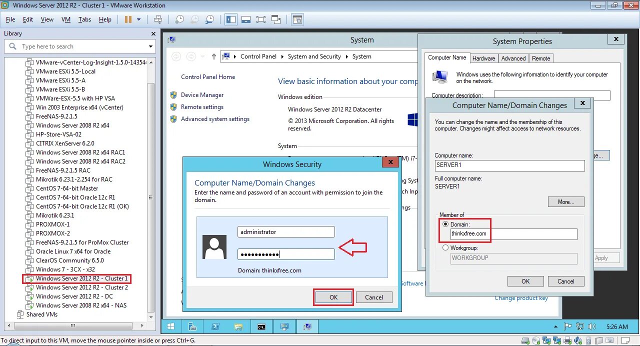The image size is (640, 346).
Task: Open the VM menu
Action: click(66, 19)
